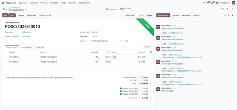Screen dimensions: 237x110
Task: Switch to the Other Info tab
Action: (x=40, y=48)
